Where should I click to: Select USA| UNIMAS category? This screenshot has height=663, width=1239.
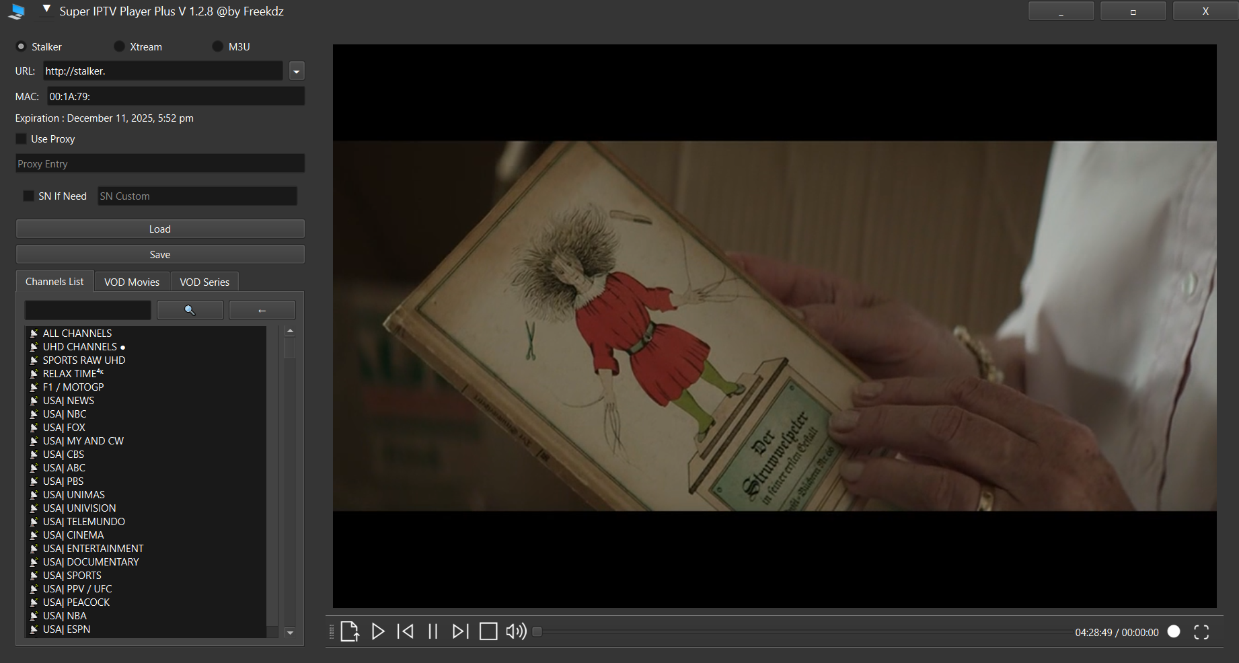pos(74,494)
